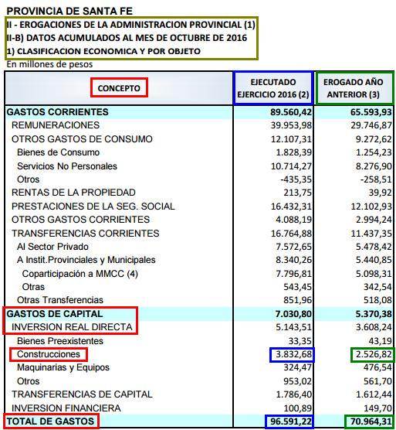Select TRANSFERENCIAS CORRIENTES label
This screenshot has width=396, height=430.
86,233
